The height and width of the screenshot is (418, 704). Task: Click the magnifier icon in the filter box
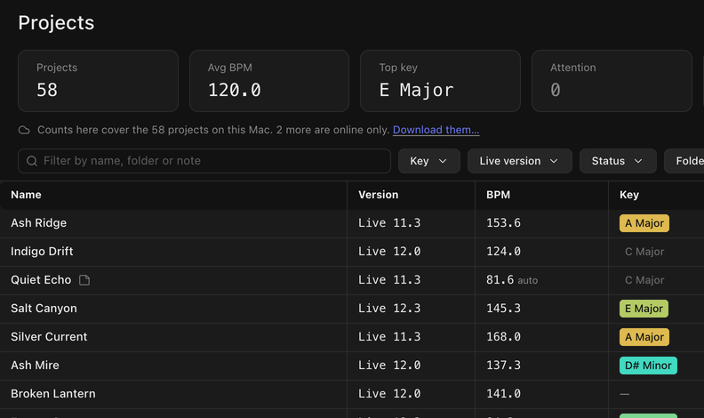[x=32, y=161]
